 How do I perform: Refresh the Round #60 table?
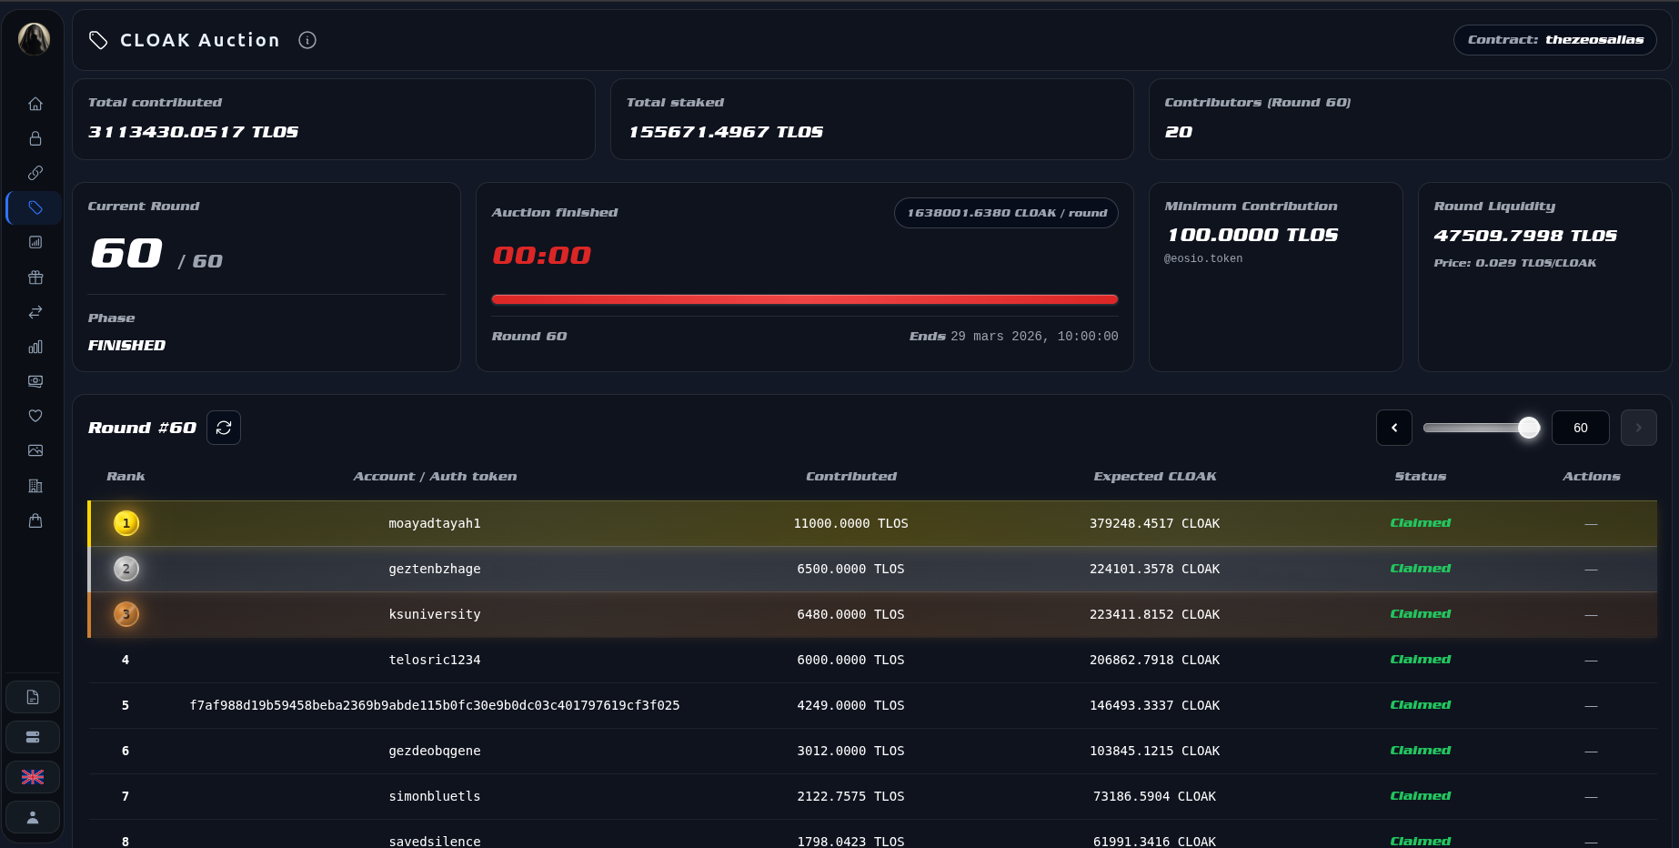click(224, 428)
